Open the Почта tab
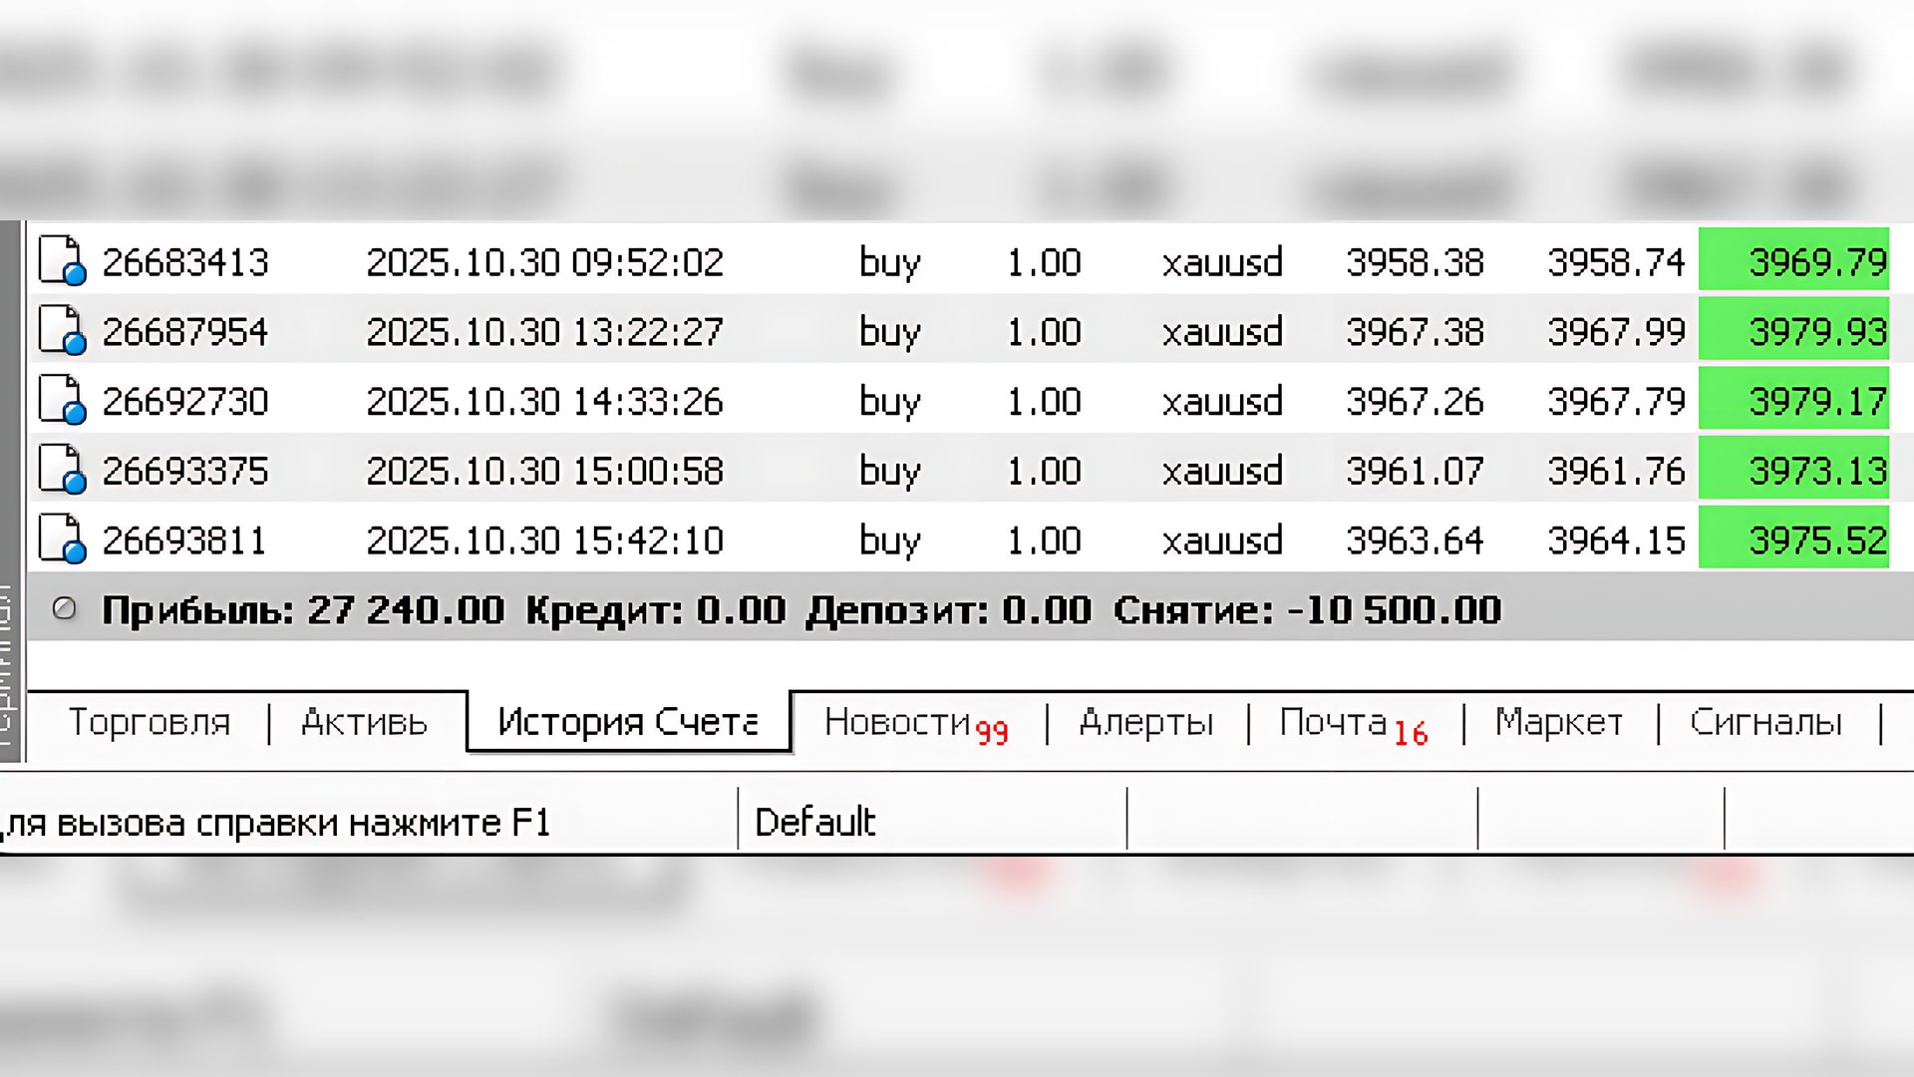The height and width of the screenshot is (1077, 1914). (x=1354, y=724)
